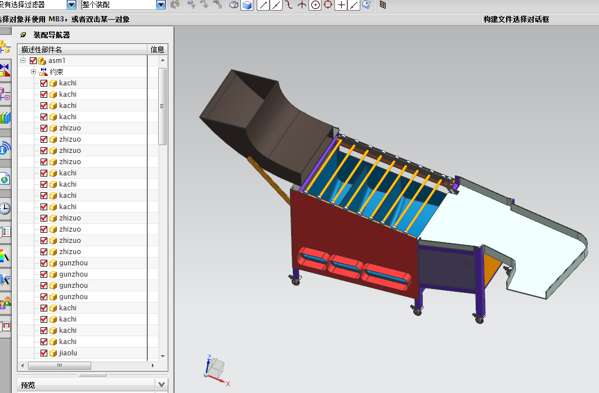Open the Roles sidebar tab with people icon

coord(5,303)
